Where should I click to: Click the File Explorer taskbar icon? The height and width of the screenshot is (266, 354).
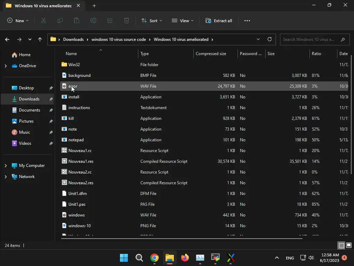pos(169,258)
